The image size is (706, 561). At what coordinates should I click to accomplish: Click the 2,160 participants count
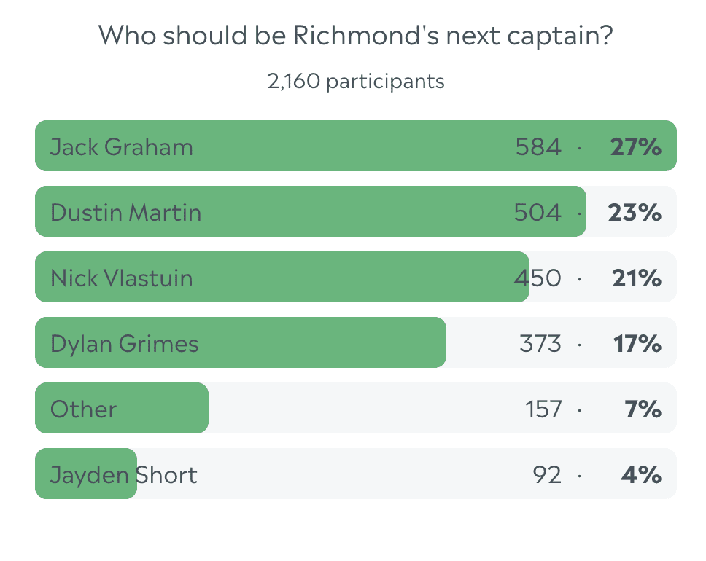click(x=356, y=82)
